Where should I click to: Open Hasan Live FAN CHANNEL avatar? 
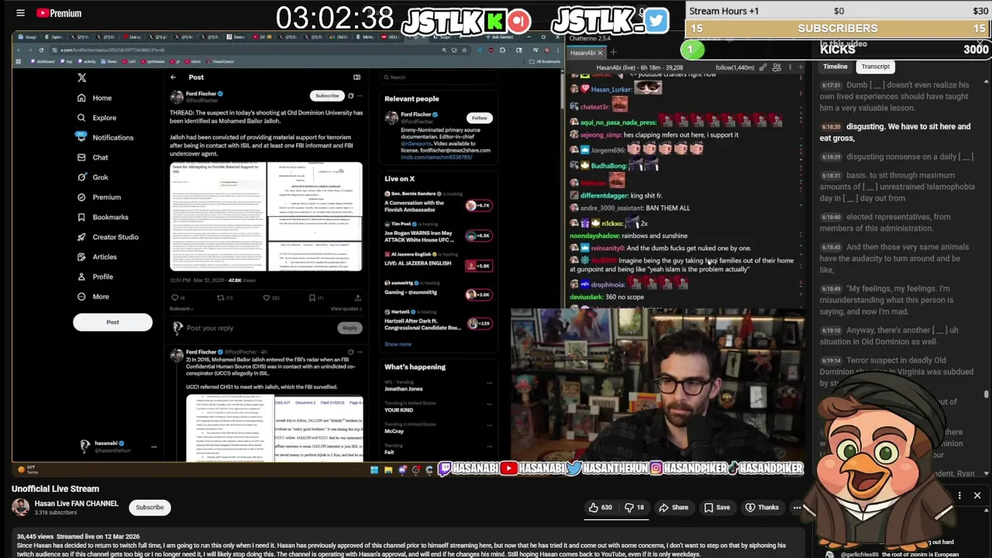[x=20, y=508]
